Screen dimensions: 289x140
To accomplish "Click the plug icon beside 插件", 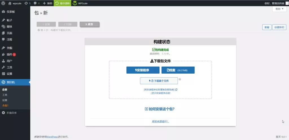I will tap(3, 55).
